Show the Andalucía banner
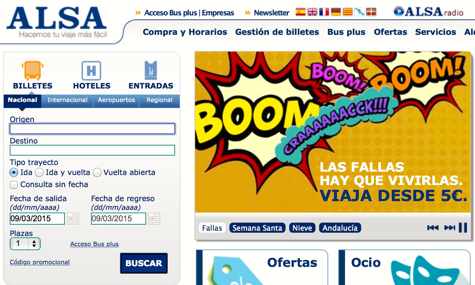 click(340, 228)
